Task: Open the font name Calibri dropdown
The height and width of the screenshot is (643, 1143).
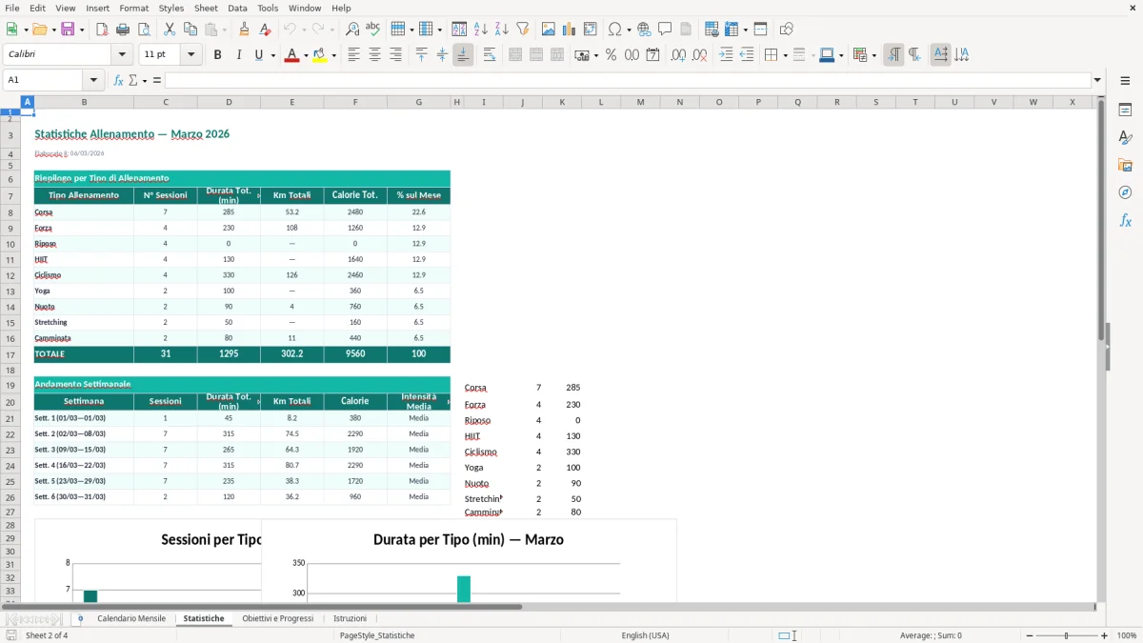Action: click(123, 55)
